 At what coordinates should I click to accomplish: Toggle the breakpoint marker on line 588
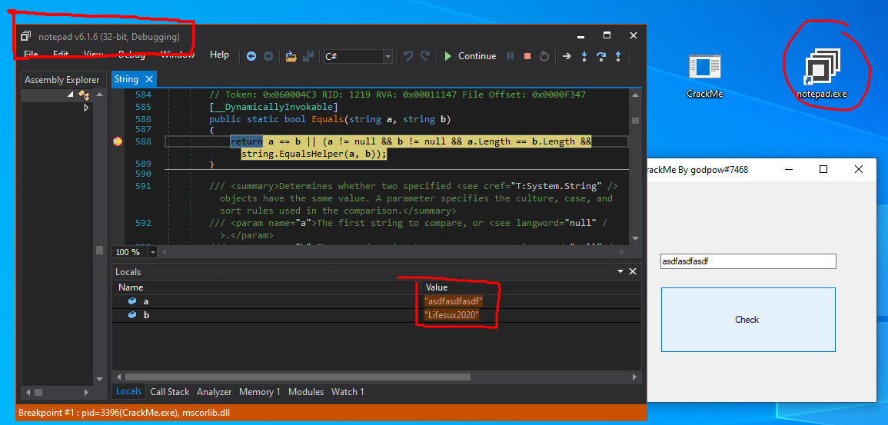tap(118, 141)
